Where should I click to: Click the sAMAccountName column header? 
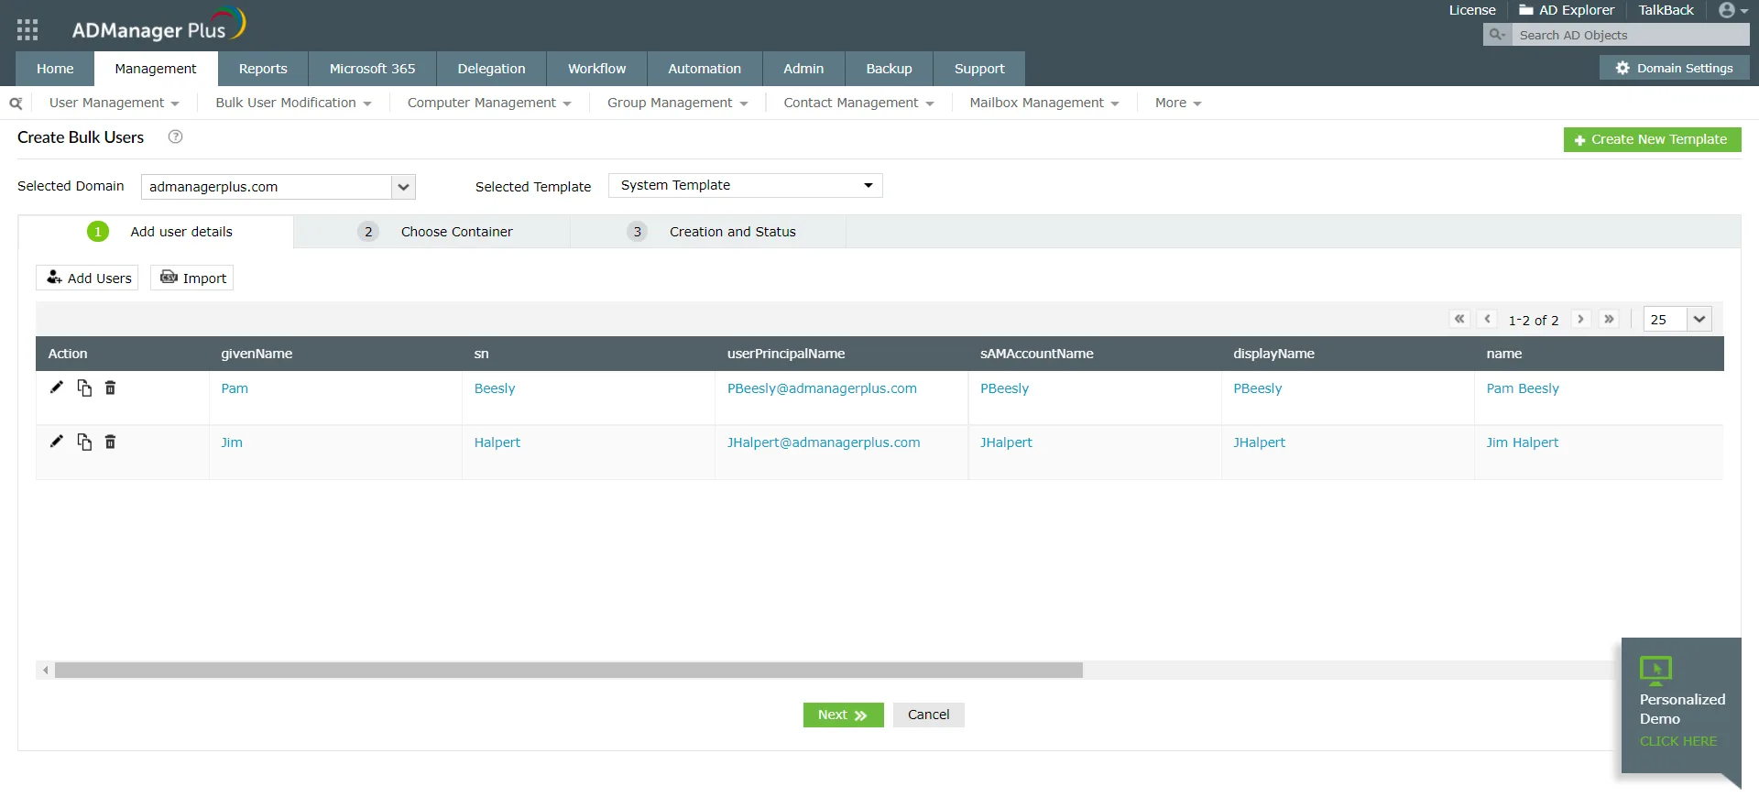coord(1037,354)
